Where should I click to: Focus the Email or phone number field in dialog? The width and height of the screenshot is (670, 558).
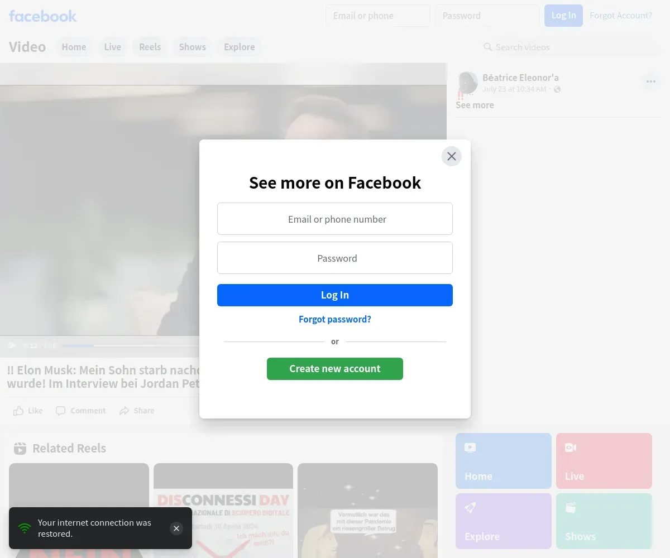pos(335,219)
